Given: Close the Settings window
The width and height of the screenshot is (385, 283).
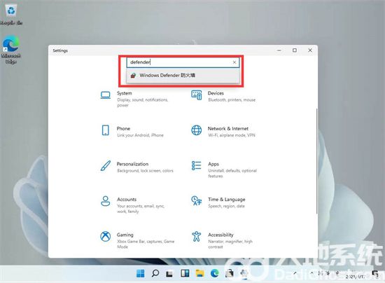Looking at the screenshot, I should (310, 50).
